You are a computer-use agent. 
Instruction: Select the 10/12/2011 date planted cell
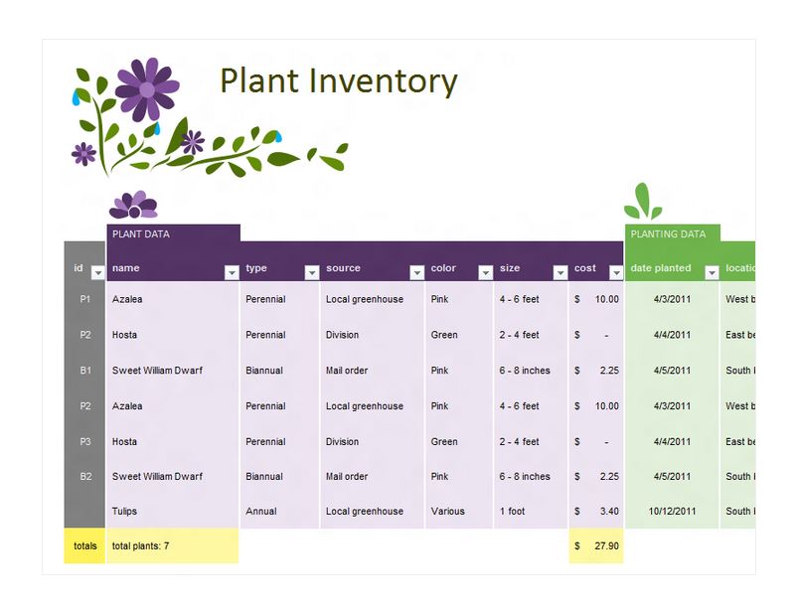[674, 511]
